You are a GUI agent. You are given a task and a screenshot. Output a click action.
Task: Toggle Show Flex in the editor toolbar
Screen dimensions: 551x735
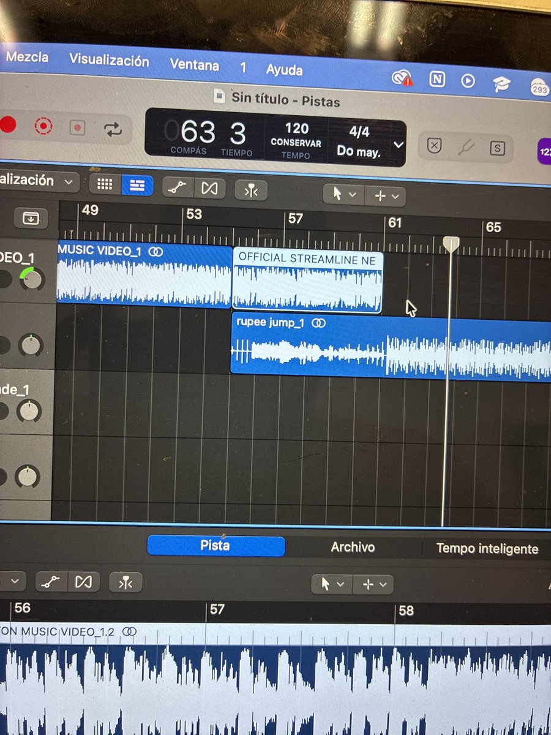(x=83, y=582)
